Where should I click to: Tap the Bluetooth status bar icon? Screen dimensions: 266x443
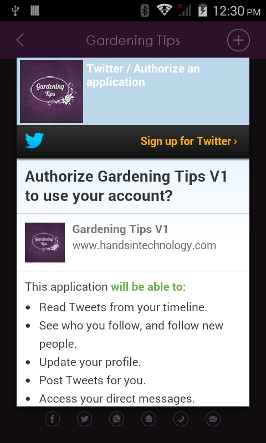[145, 11]
